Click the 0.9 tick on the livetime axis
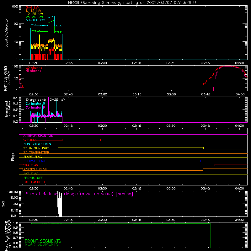The height and width of the screenshot is (251, 251). 15,227
